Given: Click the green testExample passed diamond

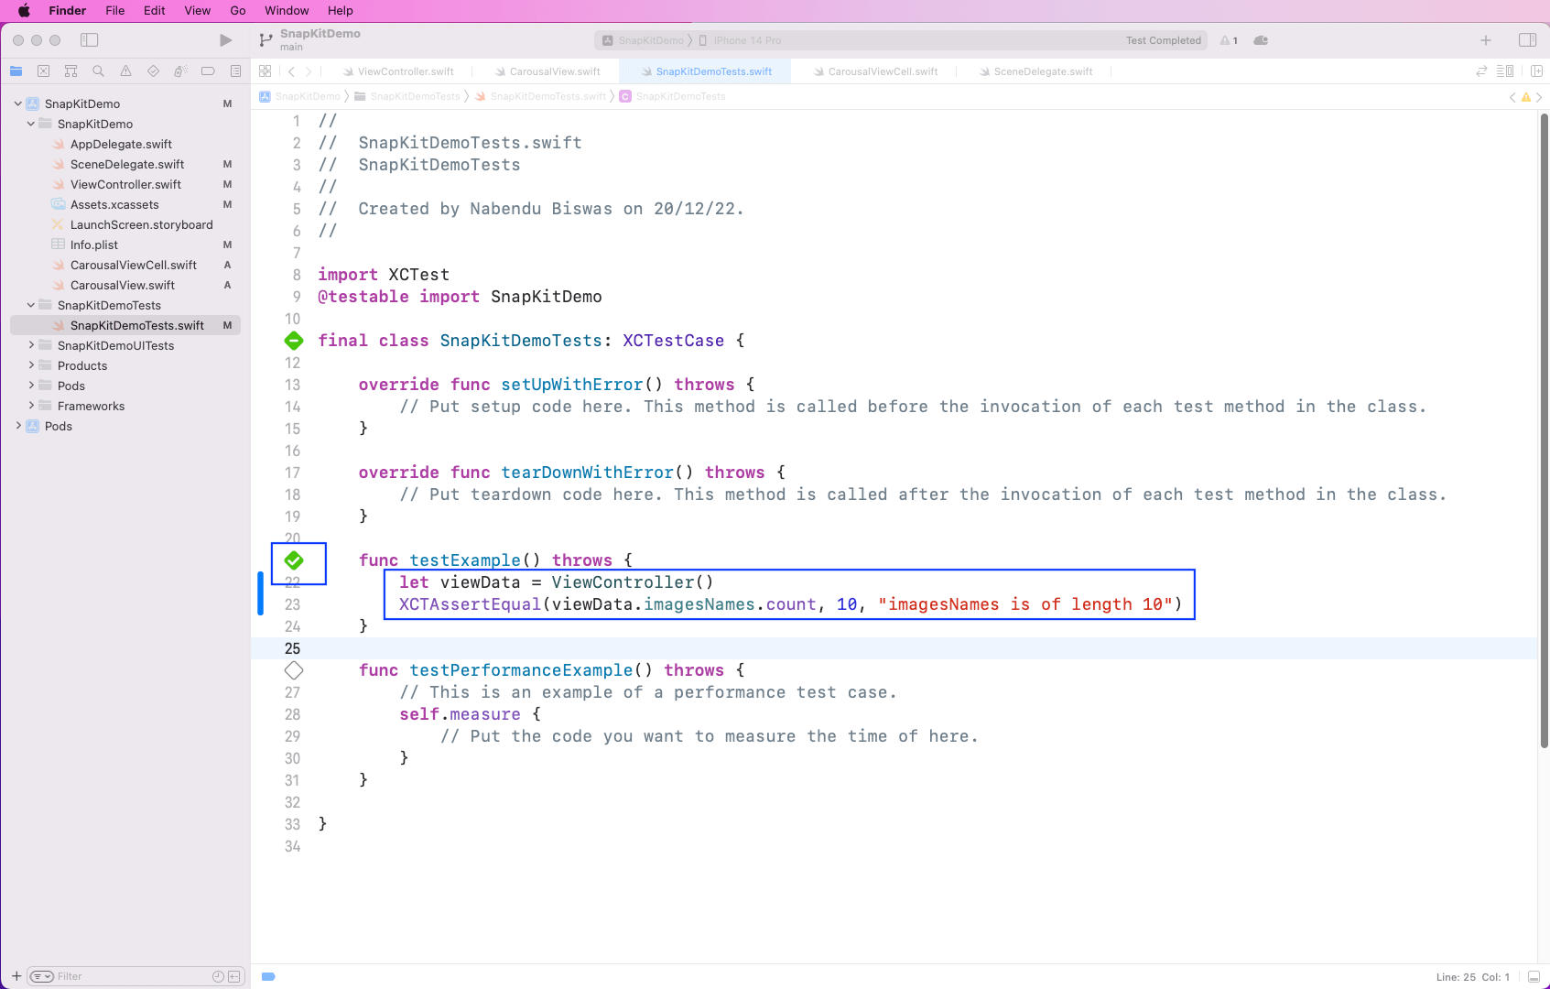Looking at the screenshot, I should [x=294, y=560].
